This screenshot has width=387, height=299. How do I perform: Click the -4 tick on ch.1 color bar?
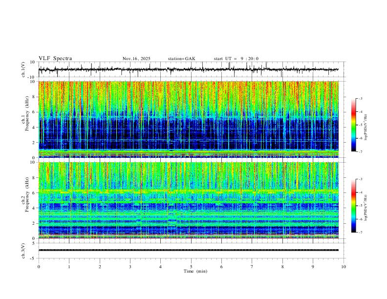coord(360,112)
